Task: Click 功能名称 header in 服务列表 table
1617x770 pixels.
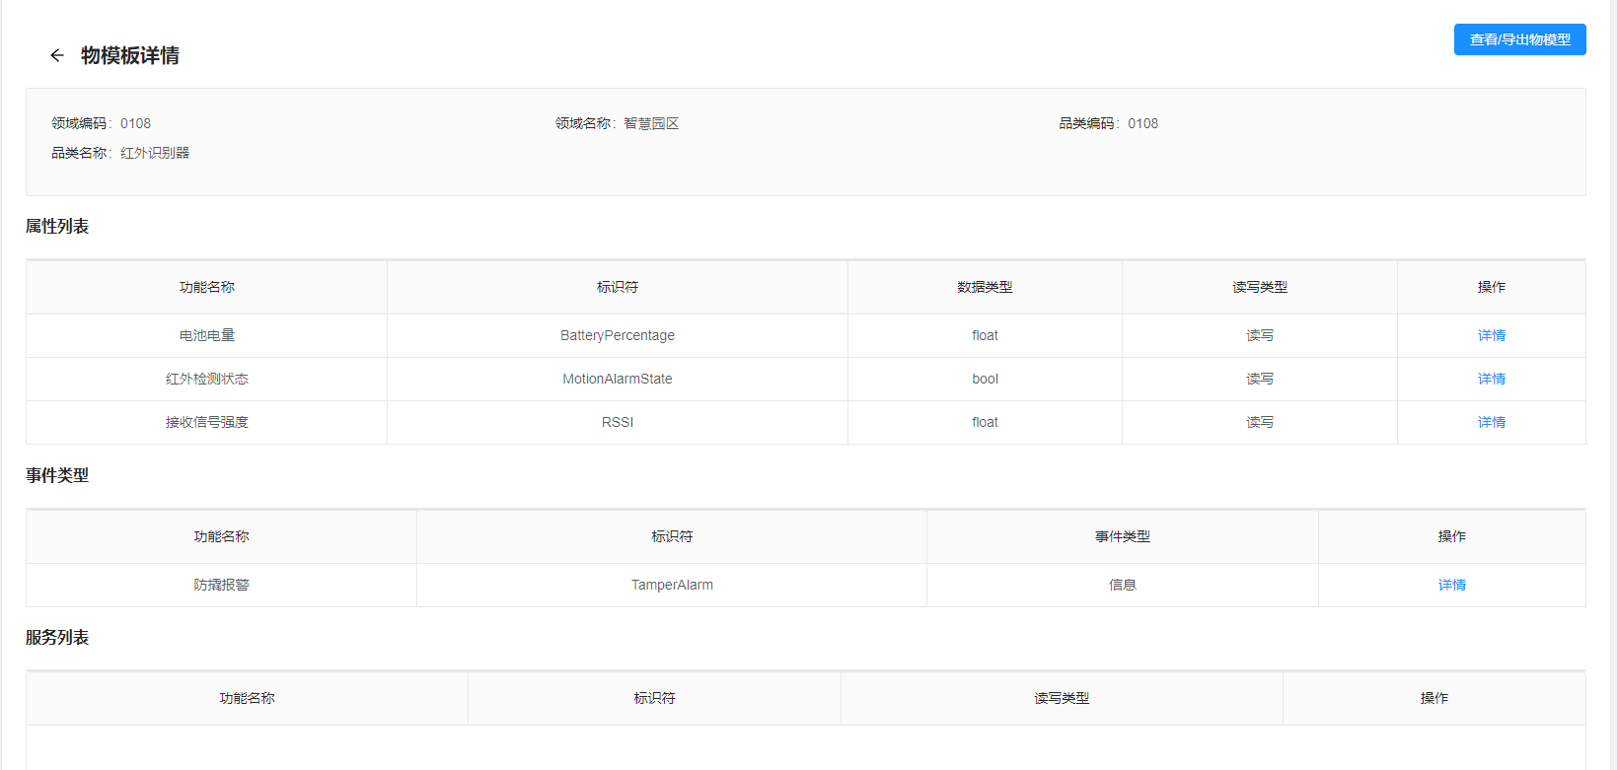Action: coord(248,698)
